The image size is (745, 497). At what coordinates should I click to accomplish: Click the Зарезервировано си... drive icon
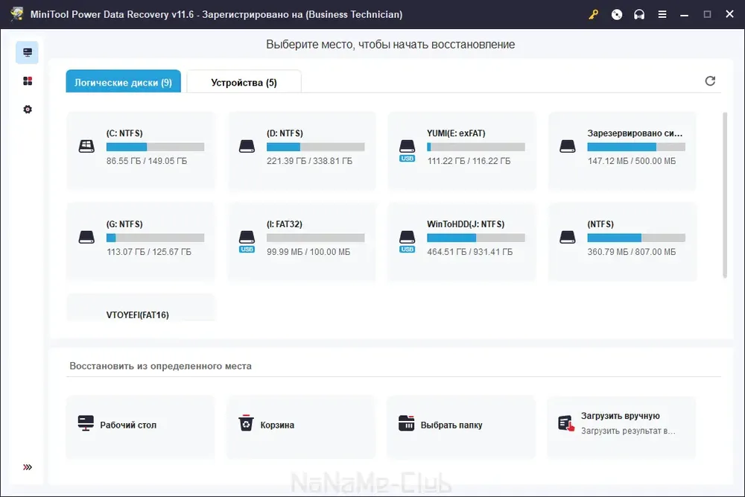[567, 146]
